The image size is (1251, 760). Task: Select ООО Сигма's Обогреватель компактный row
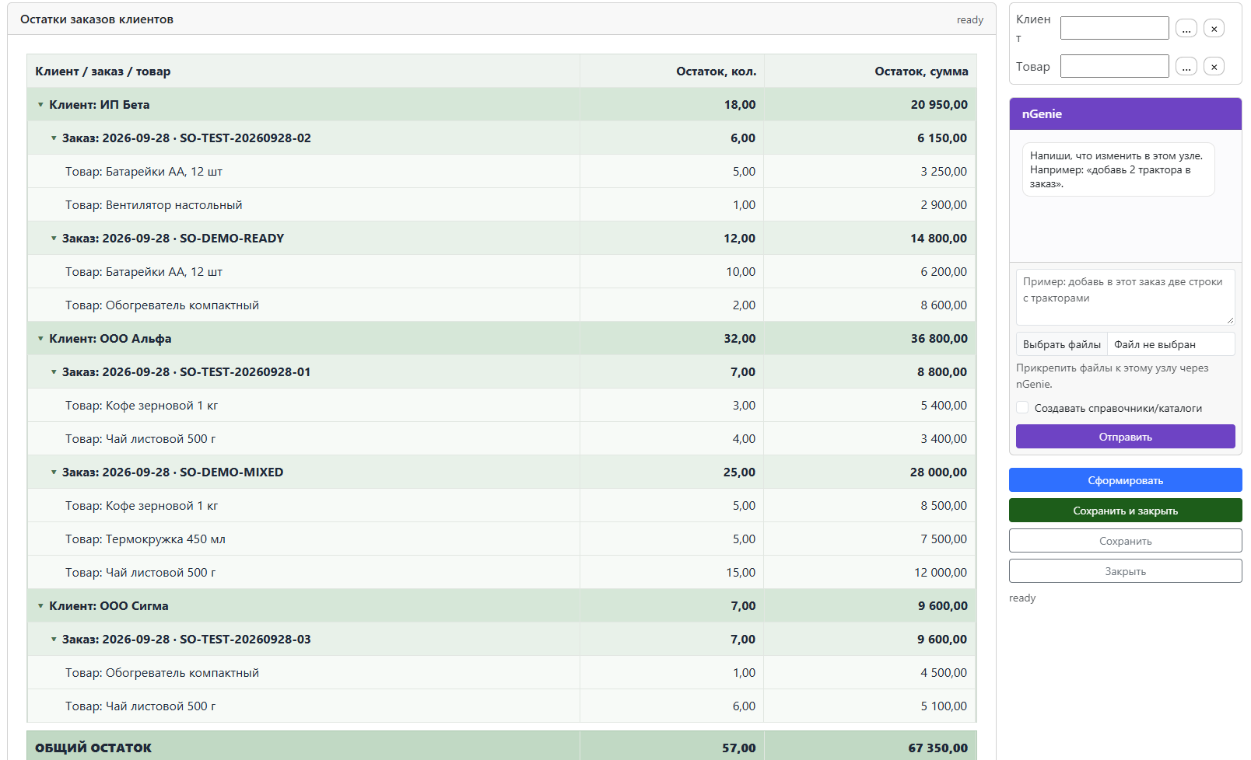(x=502, y=673)
